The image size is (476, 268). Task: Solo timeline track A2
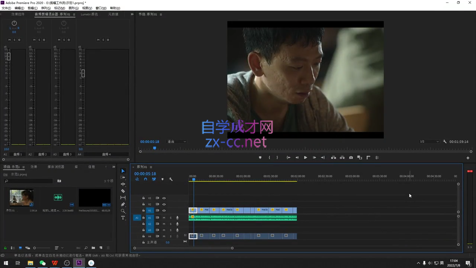pos(171,224)
